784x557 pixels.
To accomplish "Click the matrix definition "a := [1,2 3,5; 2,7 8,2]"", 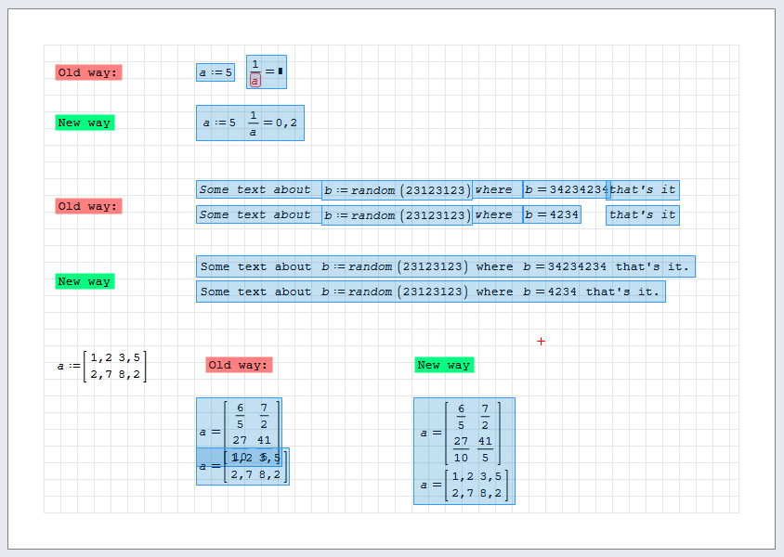I will coord(102,366).
